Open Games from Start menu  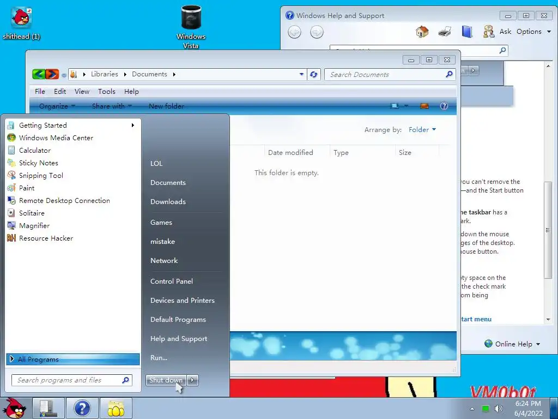(161, 223)
